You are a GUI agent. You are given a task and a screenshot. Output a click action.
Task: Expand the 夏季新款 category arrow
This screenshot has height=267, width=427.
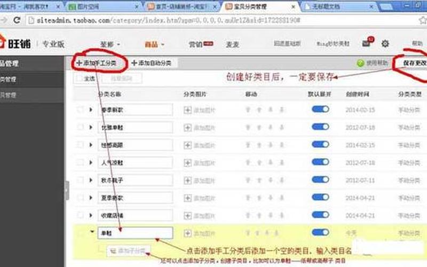coord(91,198)
